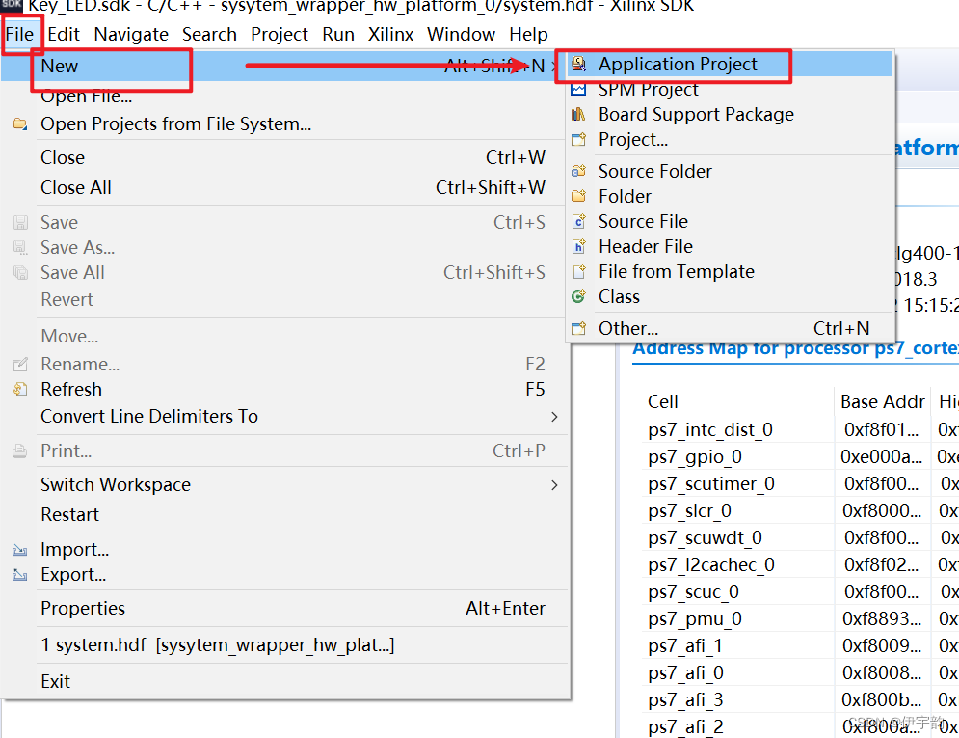Open the Search menu
Viewport: 959px width, 738px height.
point(209,35)
